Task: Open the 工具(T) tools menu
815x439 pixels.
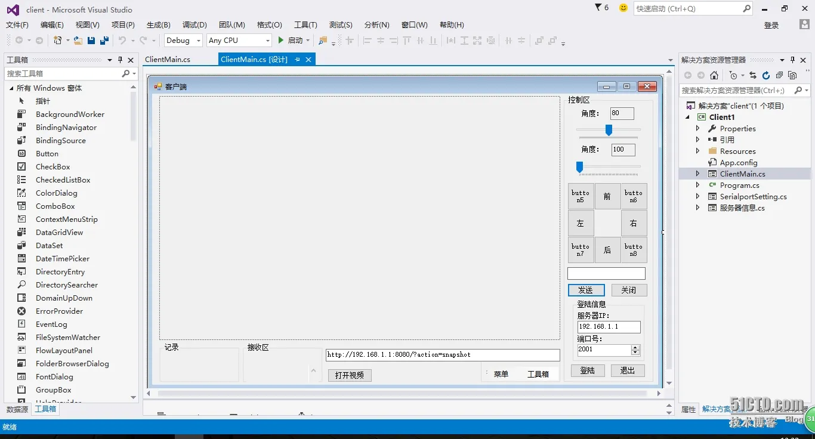Action: tap(305, 24)
